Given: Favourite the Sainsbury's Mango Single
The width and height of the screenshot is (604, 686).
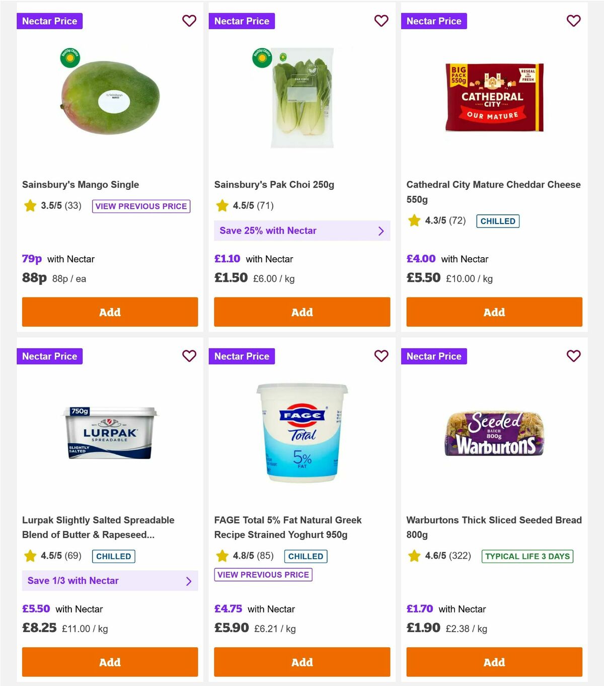Looking at the screenshot, I should pyautogui.click(x=189, y=21).
